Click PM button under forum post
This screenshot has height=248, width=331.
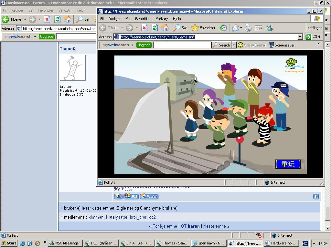click(x=131, y=196)
